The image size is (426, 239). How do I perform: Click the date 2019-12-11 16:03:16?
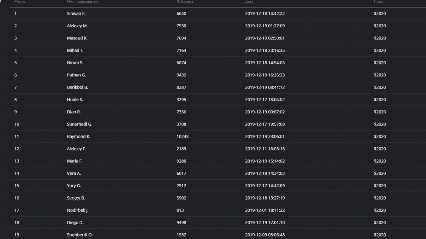(265, 149)
